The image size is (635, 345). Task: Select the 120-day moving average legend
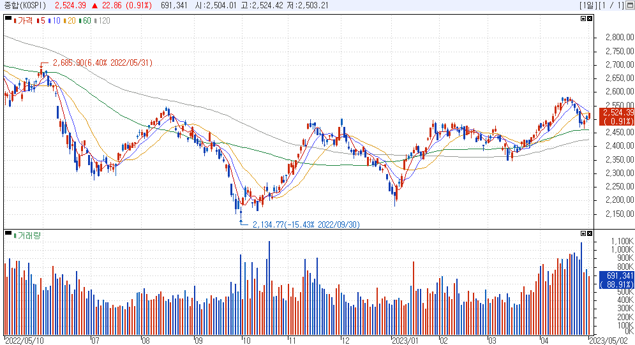click(103, 20)
